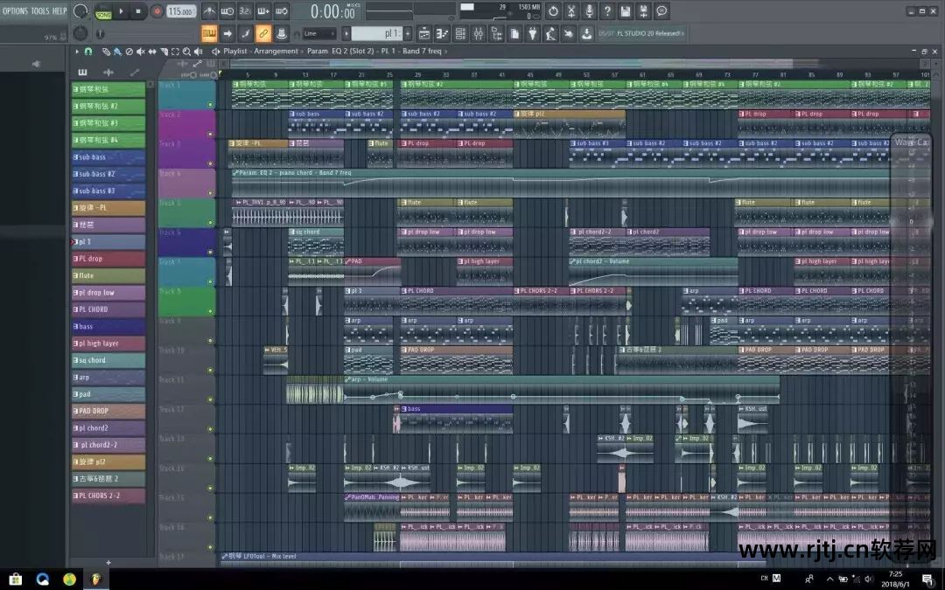This screenshot has height=590, width=945.
Task: Open the pattern selector showing 'pl 1'
Action: tap(376, 34)
